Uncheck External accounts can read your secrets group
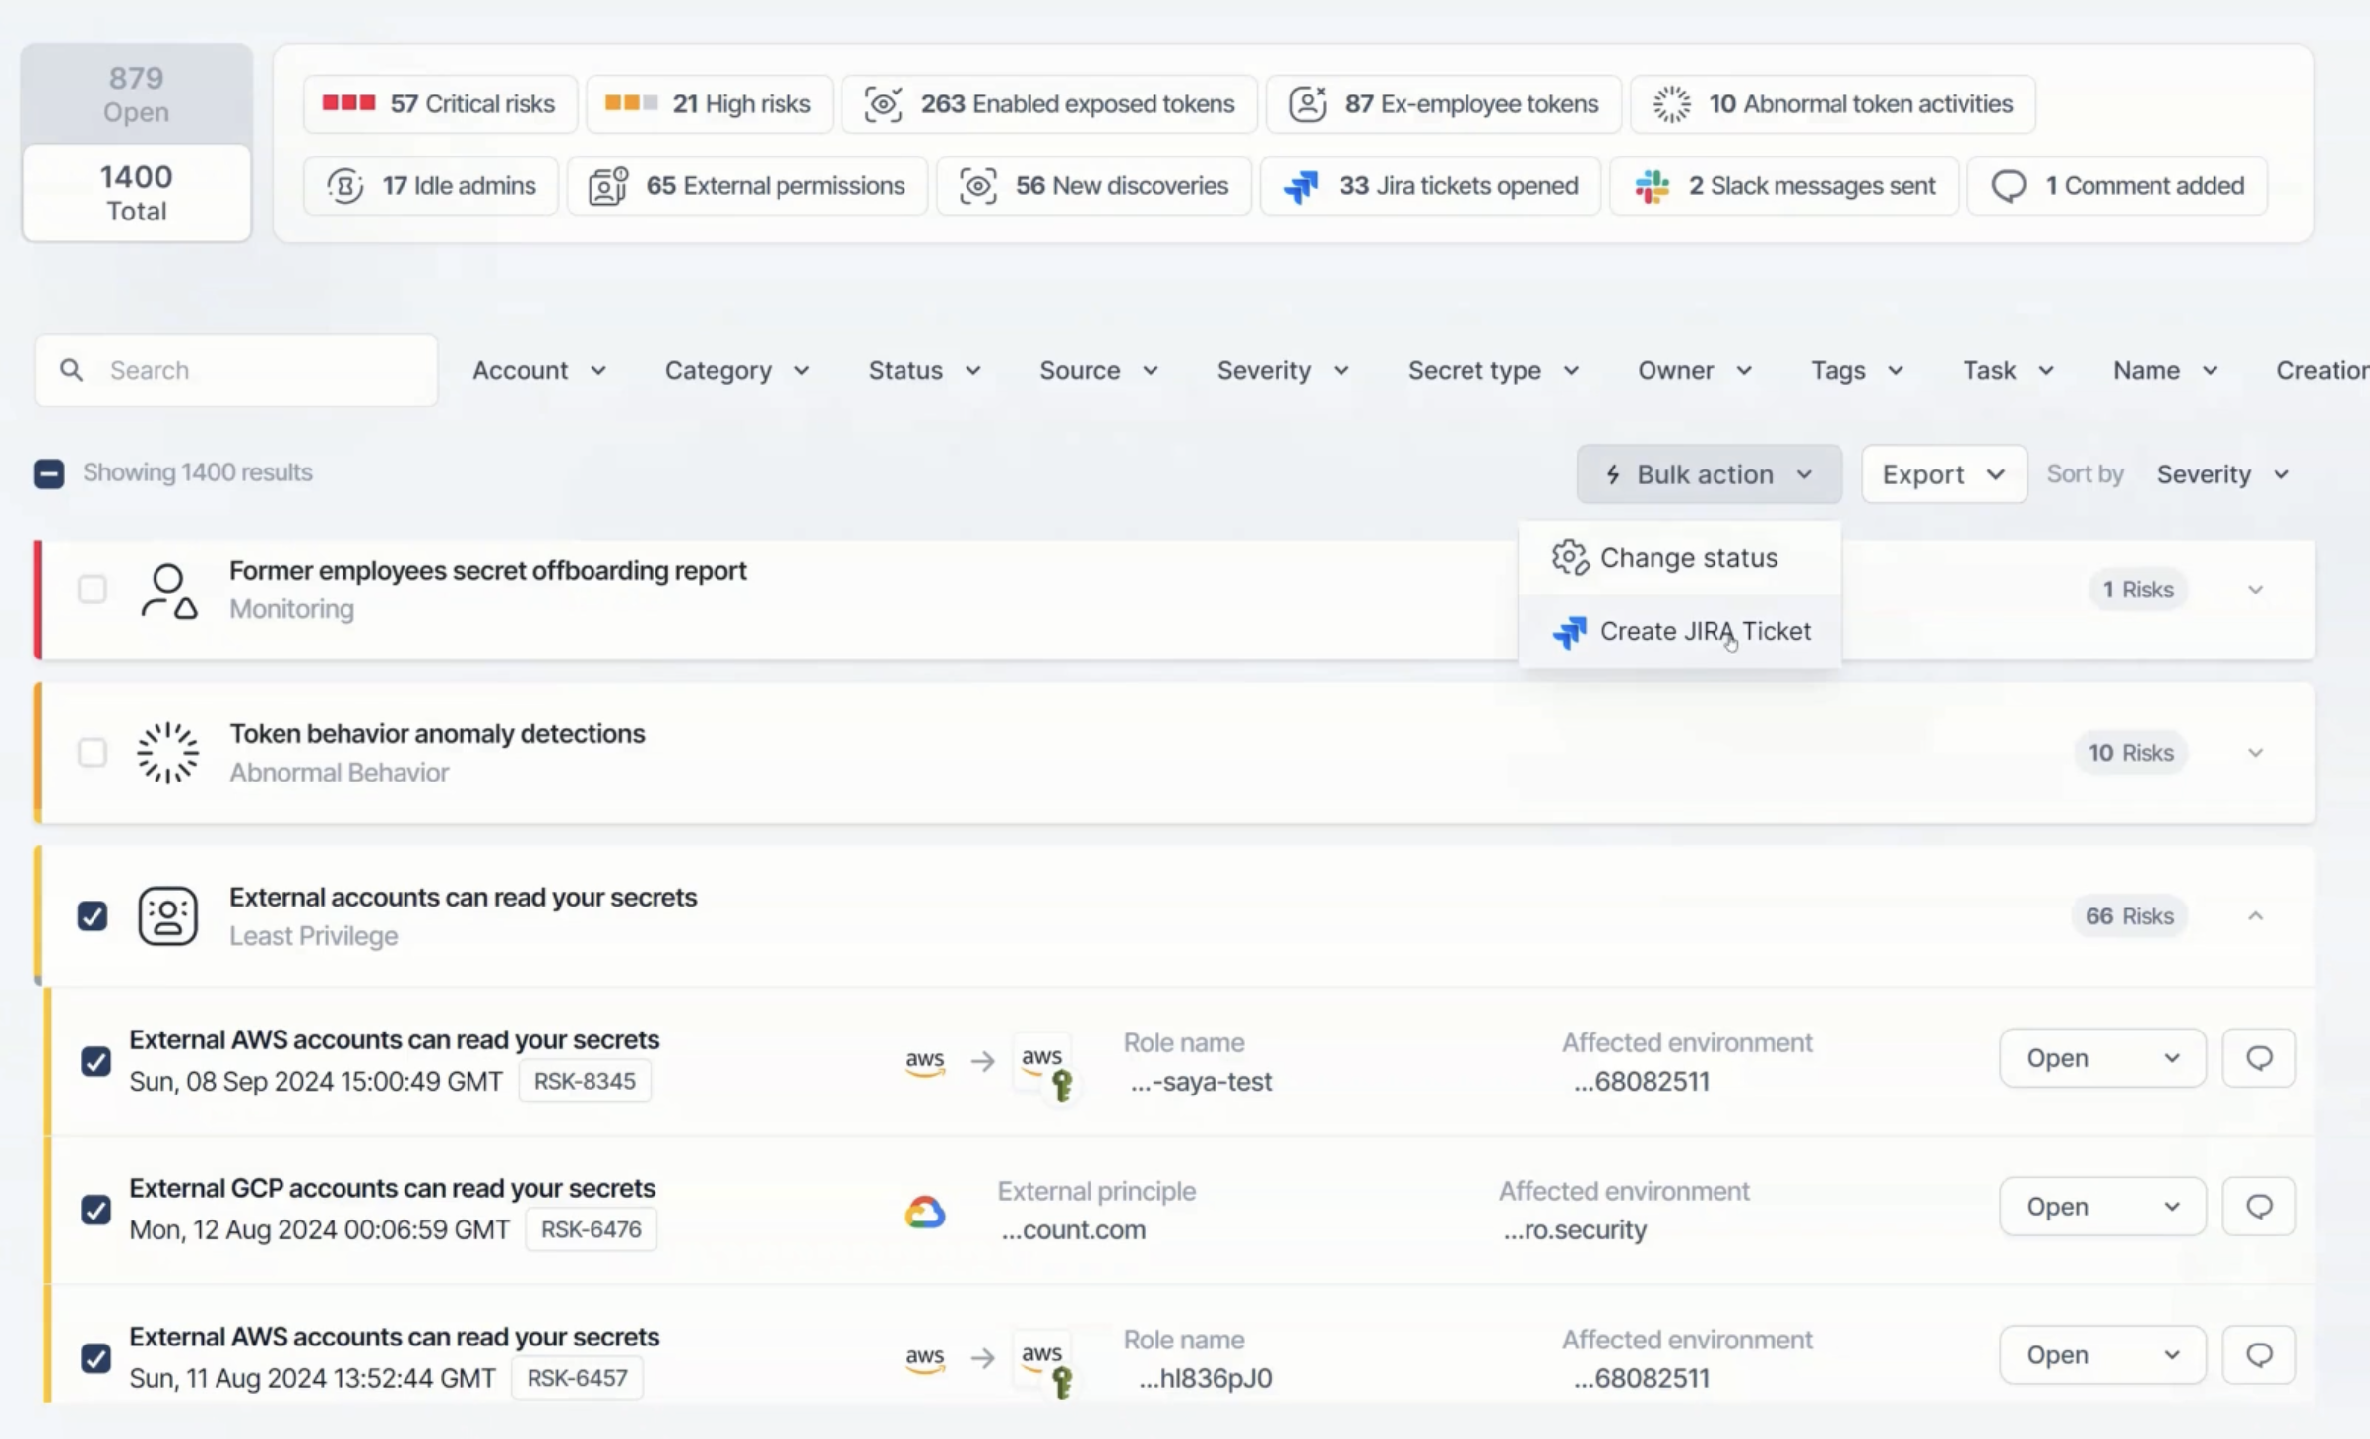2370x1439 pixels. point(93,916)
